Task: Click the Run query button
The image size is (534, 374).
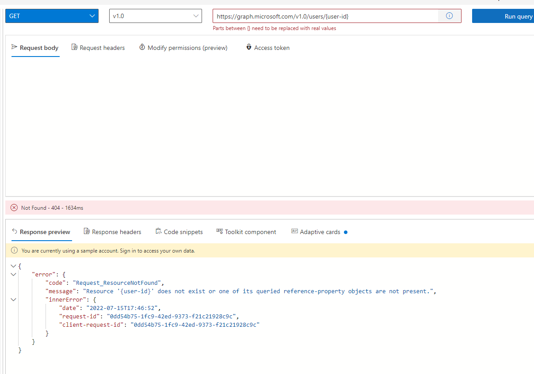Action: tap(503, 16)
